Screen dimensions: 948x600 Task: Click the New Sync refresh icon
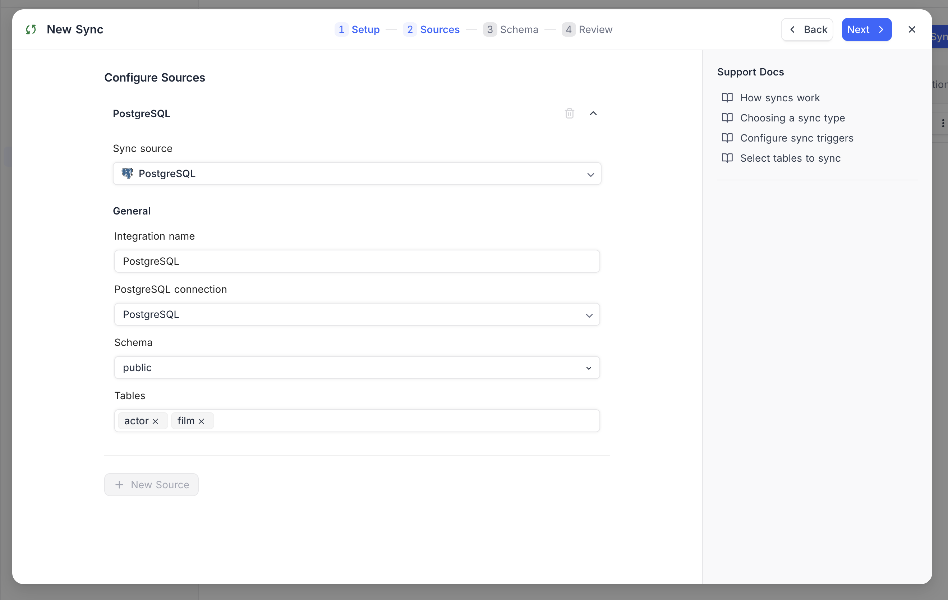(31, 29)
